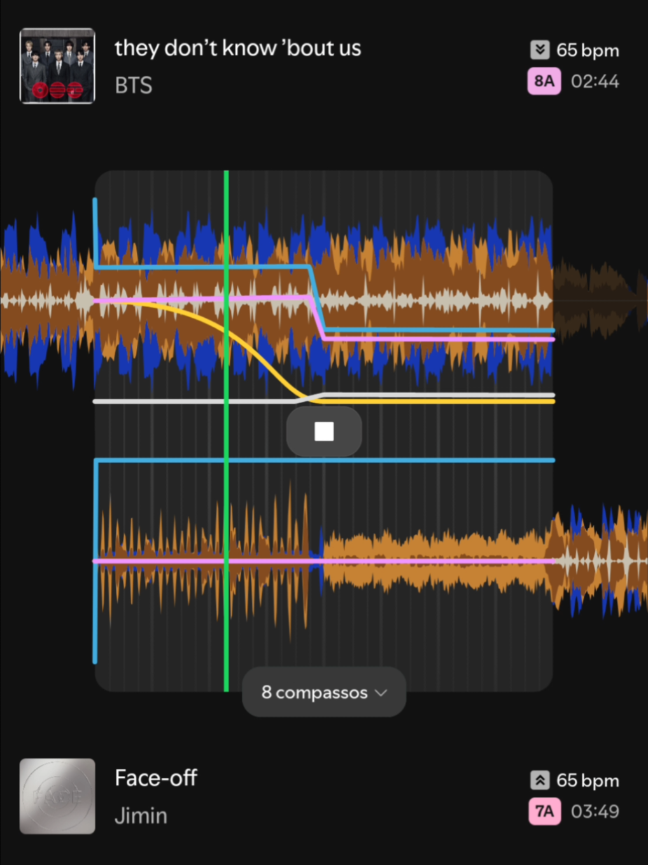This screenshot has width=648, height=865.
Task: Select the track title Face-off
Action: tap(156, 778)
